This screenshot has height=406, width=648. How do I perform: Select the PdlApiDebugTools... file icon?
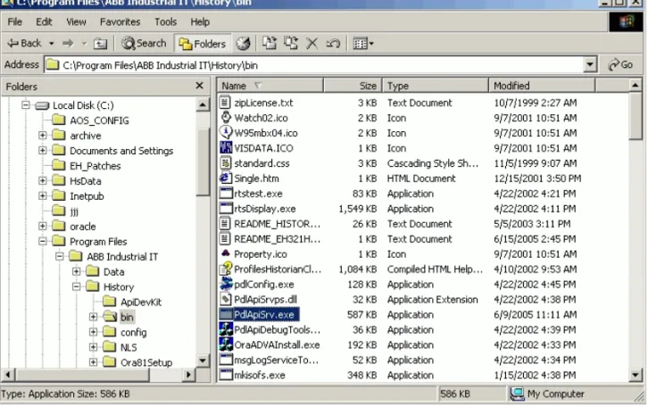[x=225, y=329]
